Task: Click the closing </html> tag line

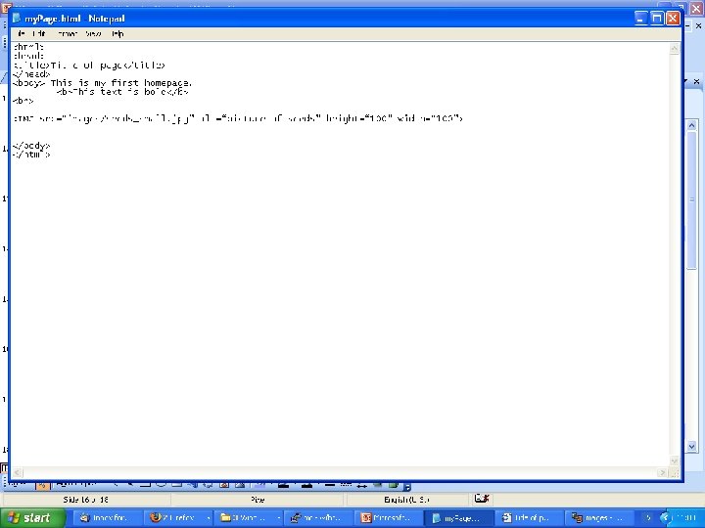Action: 31,154
